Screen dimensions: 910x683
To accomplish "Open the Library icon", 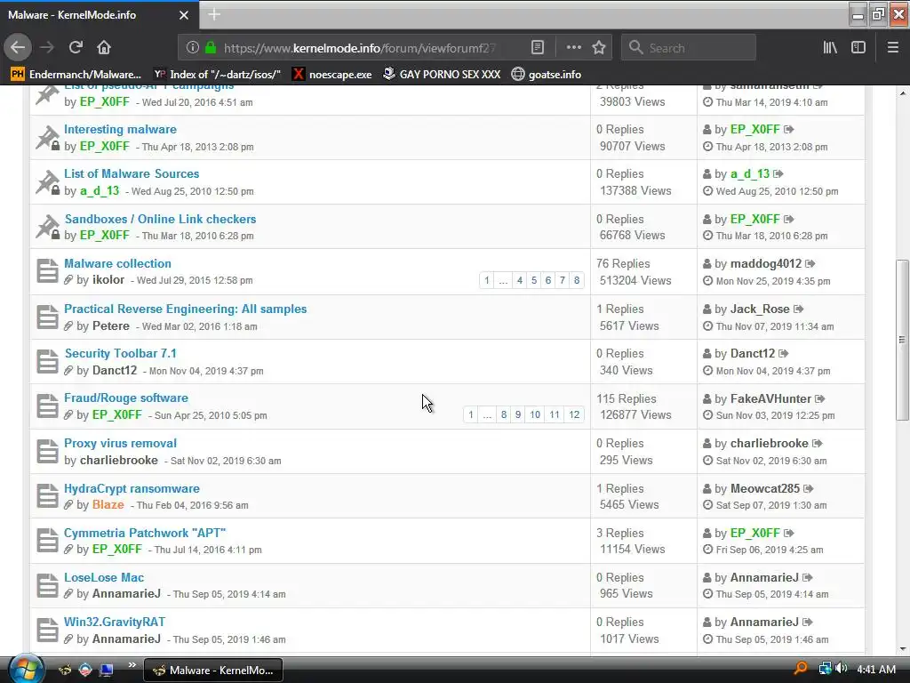I will point(830,48).
